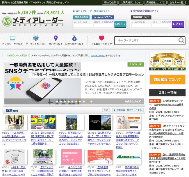
Task: Select the last carousel dot
Action: tap(92, 102)
